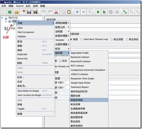Click the thread group name input field
The image size is (142, 129).
tap(105, 25)
